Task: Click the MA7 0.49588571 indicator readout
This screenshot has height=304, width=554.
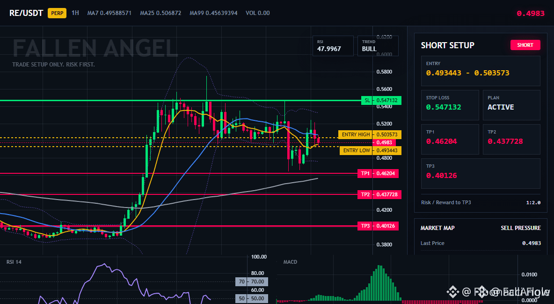Action: (x=109, y=13)
